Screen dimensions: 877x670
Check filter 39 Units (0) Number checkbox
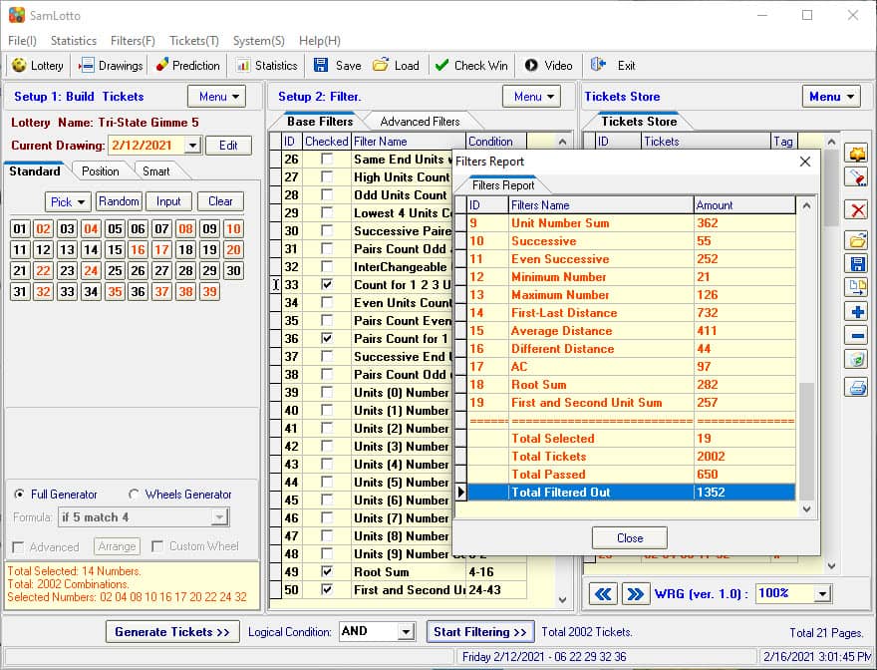[x=327, y=393]
